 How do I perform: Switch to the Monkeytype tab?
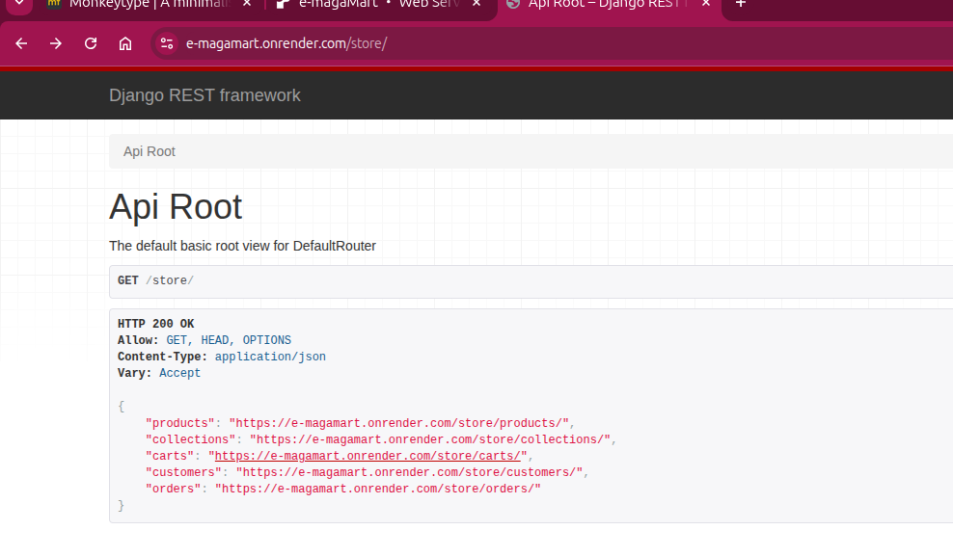[149, 5]
